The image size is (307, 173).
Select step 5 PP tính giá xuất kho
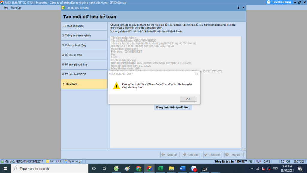84,65
